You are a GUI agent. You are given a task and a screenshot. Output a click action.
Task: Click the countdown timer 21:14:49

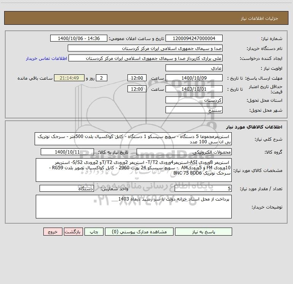(69, 78)
